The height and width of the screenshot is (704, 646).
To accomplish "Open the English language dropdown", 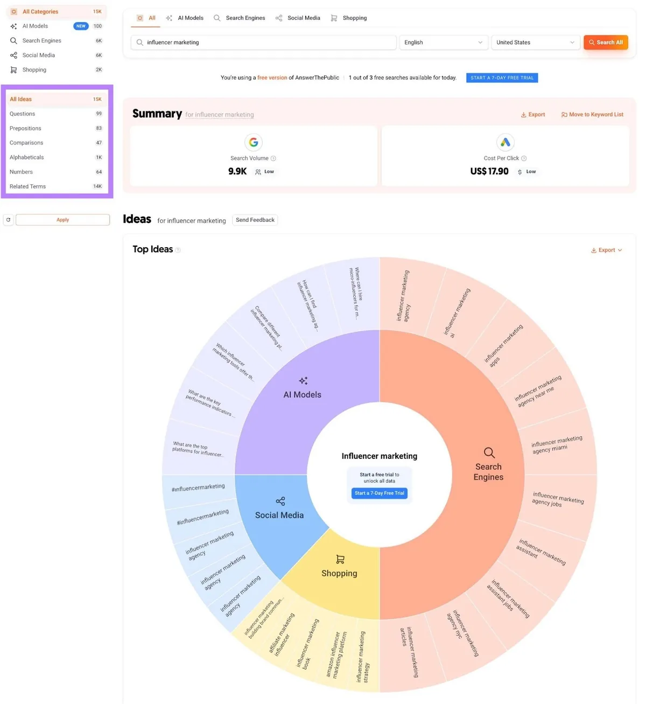I will click(444, 43).
